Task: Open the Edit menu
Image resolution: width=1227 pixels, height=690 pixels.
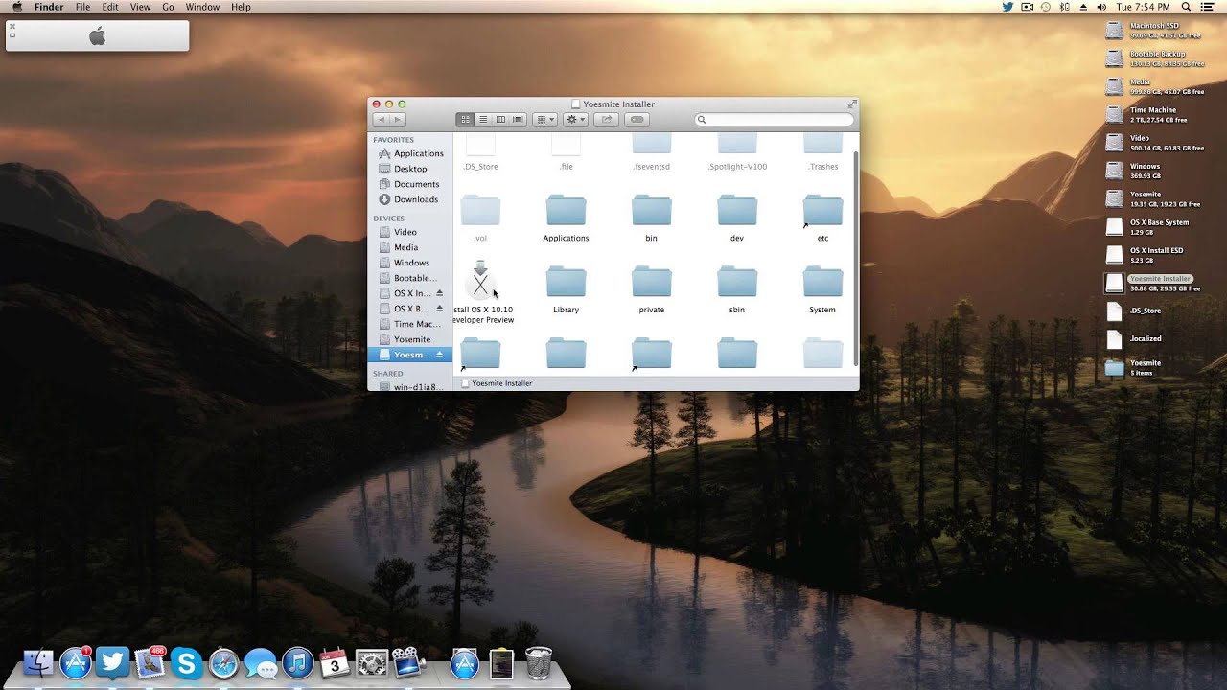Action: click(110, 7)
